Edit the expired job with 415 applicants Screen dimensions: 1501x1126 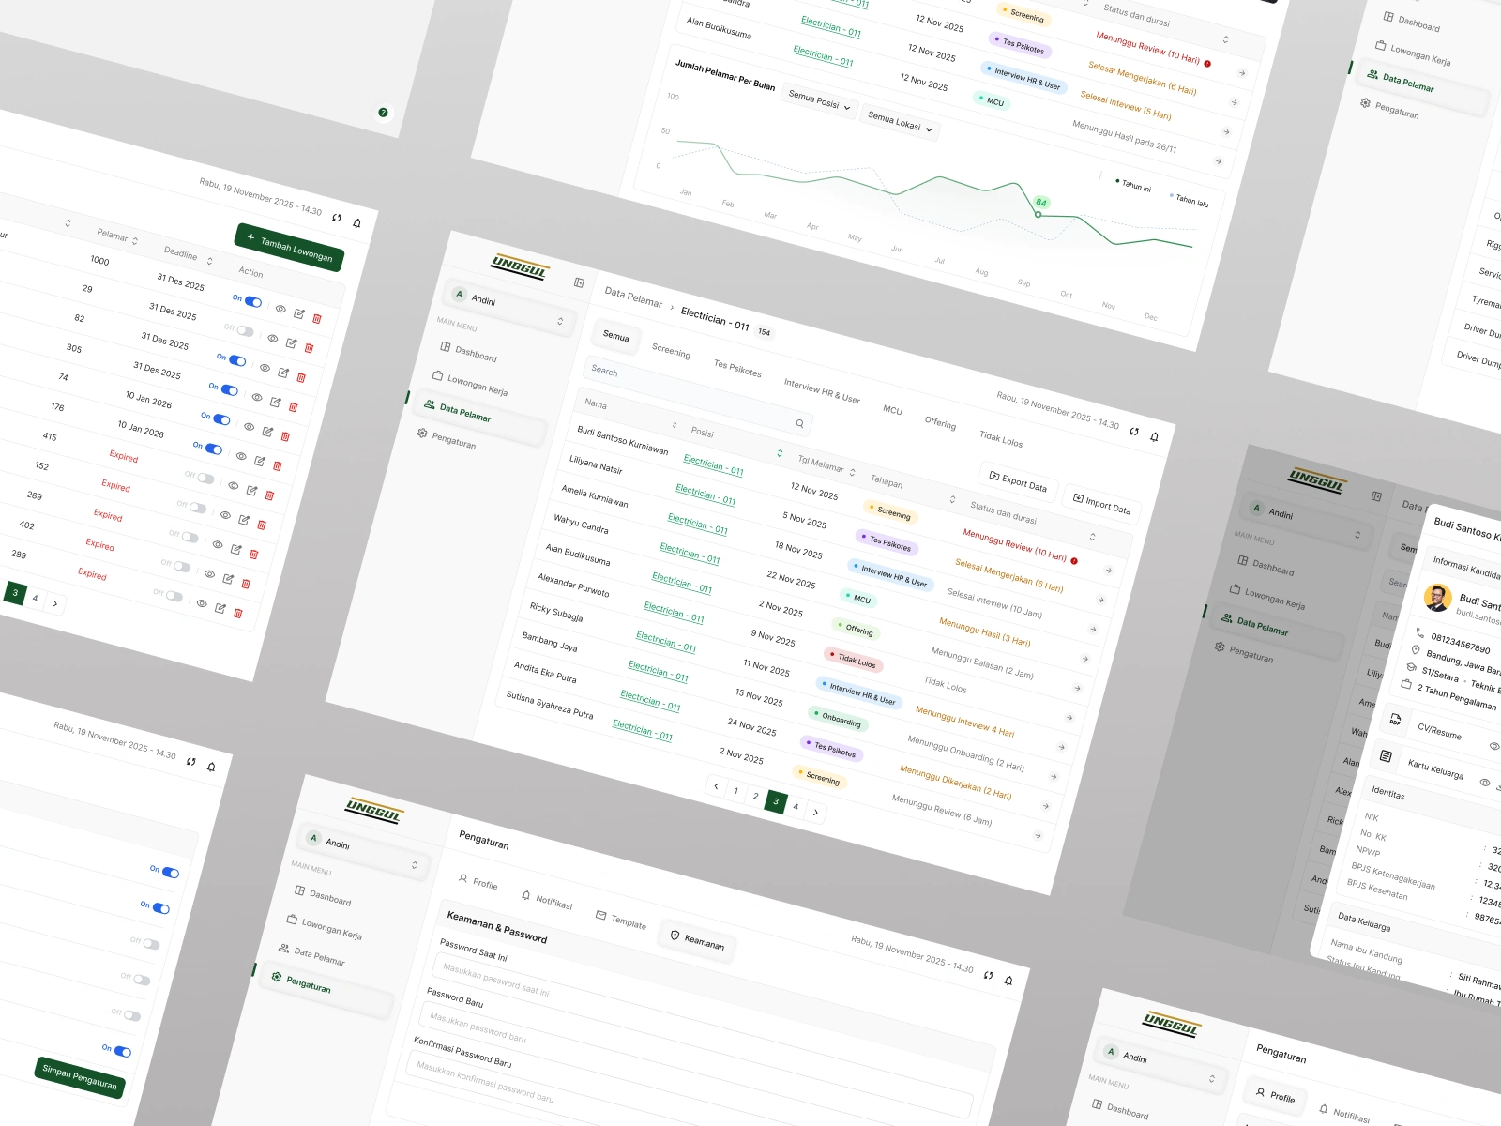click(x=251, y=490)
